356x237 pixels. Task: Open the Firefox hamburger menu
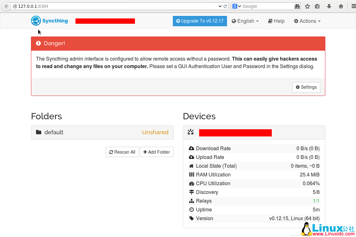tap(353, 6)
